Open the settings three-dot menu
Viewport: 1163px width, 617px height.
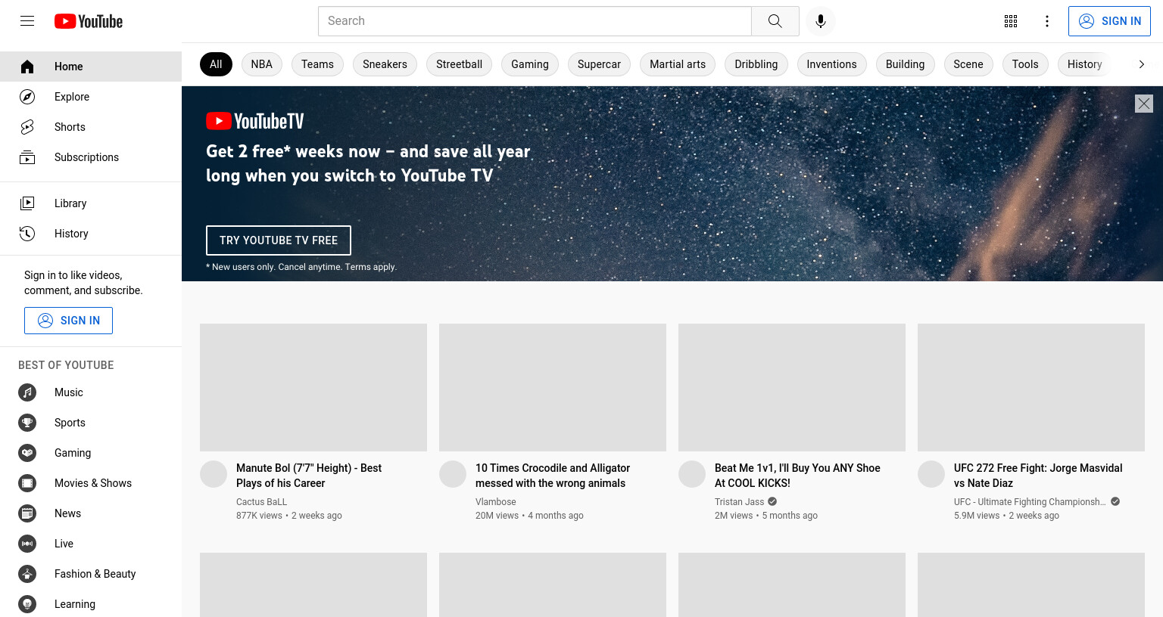tap(1047, 21)
